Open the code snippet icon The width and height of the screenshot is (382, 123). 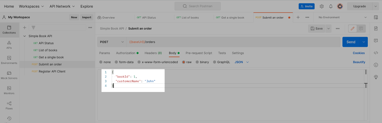376,53
